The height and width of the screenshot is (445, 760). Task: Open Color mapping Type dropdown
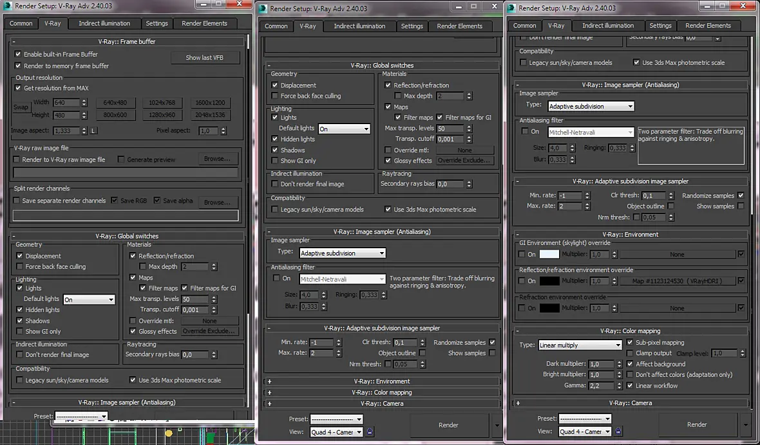coord(580,345)
